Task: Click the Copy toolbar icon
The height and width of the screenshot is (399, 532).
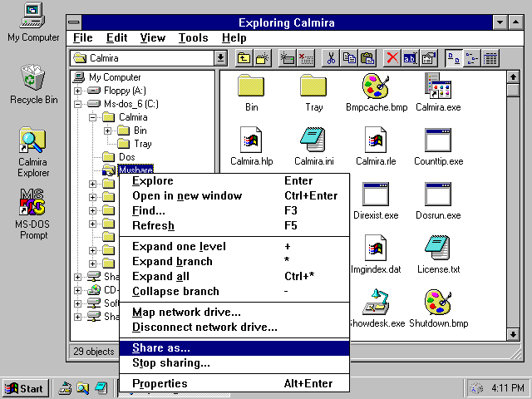Action: tap(349, 58)
